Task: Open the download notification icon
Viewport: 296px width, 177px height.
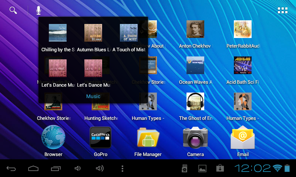Action: (x=220, y=169)
